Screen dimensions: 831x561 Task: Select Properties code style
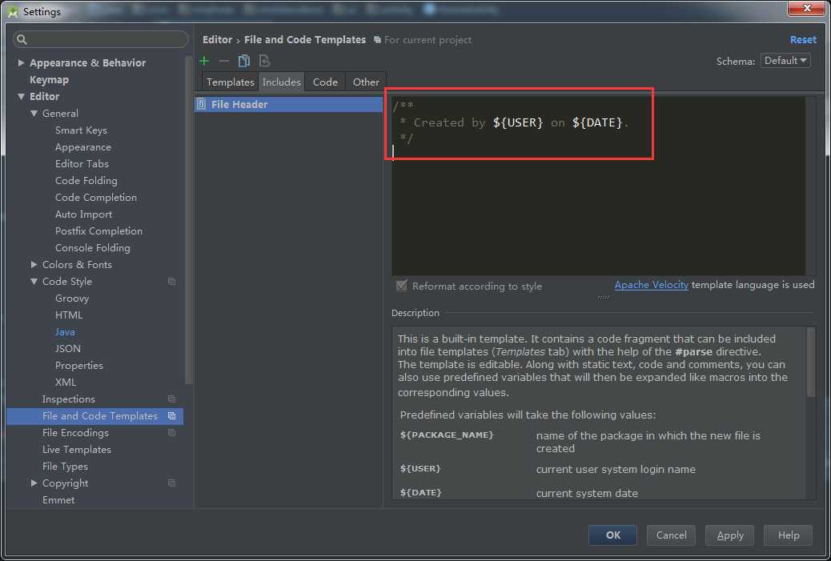coord(79,366)
